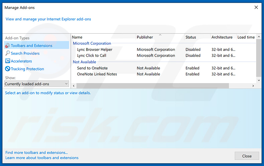Click Enabled status of Send to OneNote
This screenshot has height=166, width=264.
pos(192,68)
